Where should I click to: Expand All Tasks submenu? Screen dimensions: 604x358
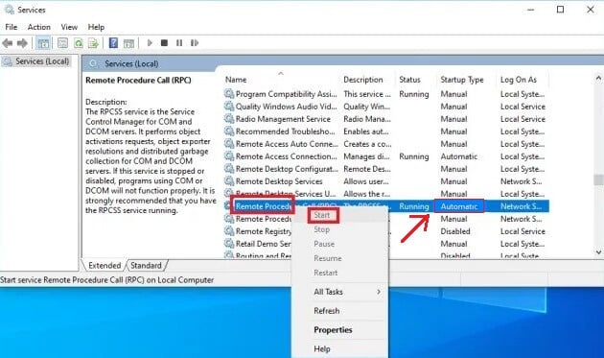339,292
